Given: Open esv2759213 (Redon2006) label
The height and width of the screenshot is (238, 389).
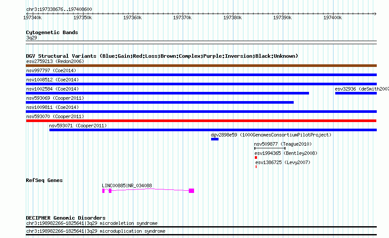Looking at the screenshot, I should (55, 61).
